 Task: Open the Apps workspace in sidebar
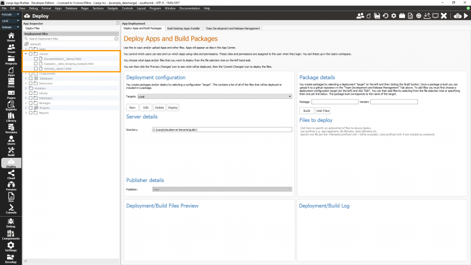[11, 71]
